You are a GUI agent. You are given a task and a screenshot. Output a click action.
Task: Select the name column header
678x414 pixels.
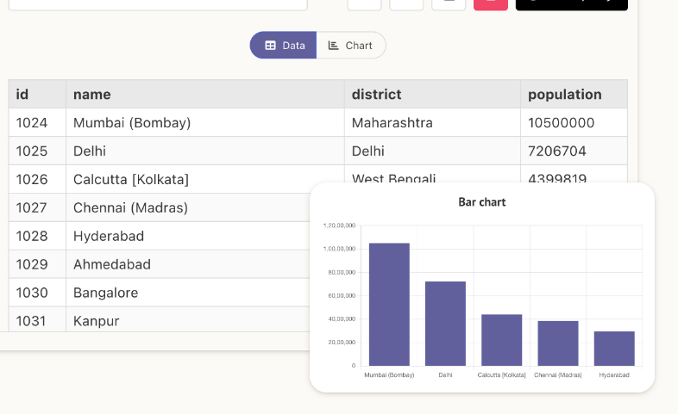[205, 94]
